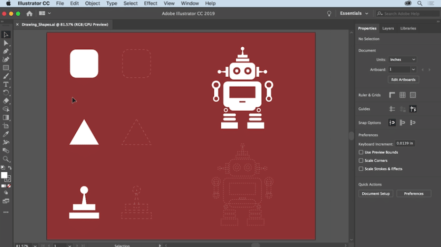Click the white Fill color swatch
This screenshot has width=441, height=247.
(x=4, y=175)
